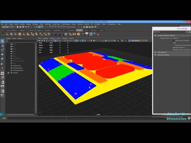
Task: Choose the Lasso select tool
Action: pyautogui.click(x=2, y=46)
